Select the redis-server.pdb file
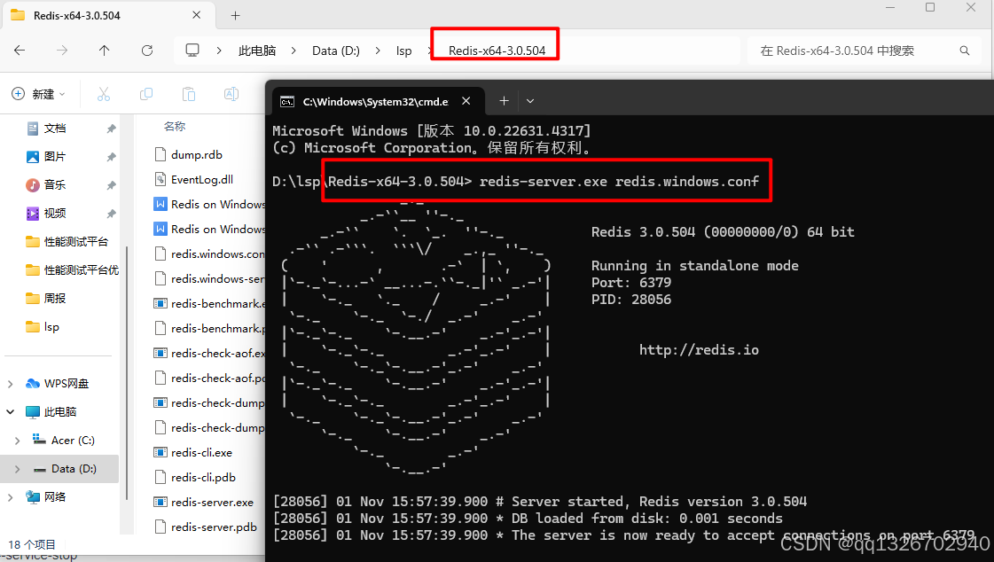 [214, 527]
